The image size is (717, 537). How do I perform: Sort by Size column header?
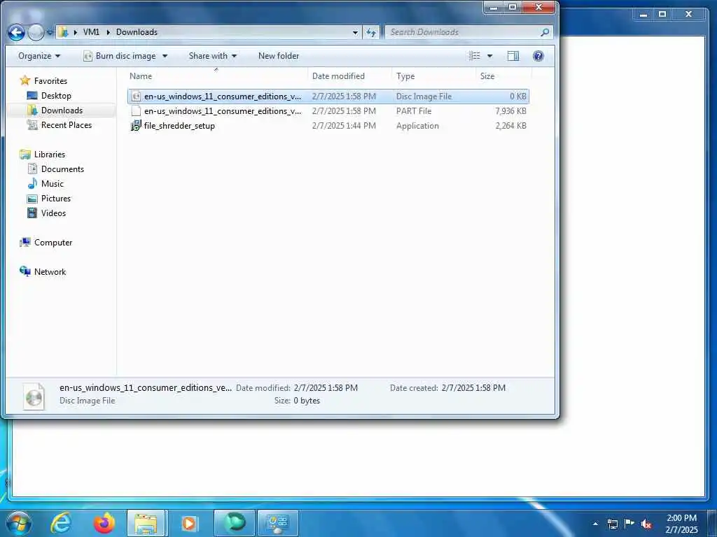click(503, 76)
